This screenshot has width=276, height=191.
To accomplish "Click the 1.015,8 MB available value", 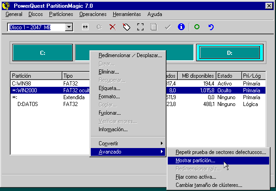I will [x=207, y=90].
